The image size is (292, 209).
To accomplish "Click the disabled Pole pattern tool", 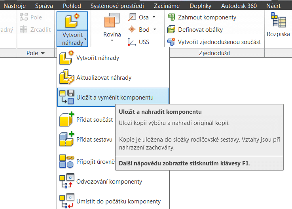I will [31, 17].
